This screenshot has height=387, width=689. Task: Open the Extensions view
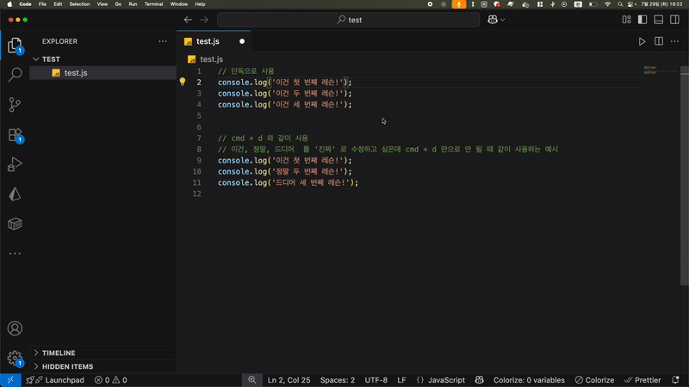(x=15, y=135)
